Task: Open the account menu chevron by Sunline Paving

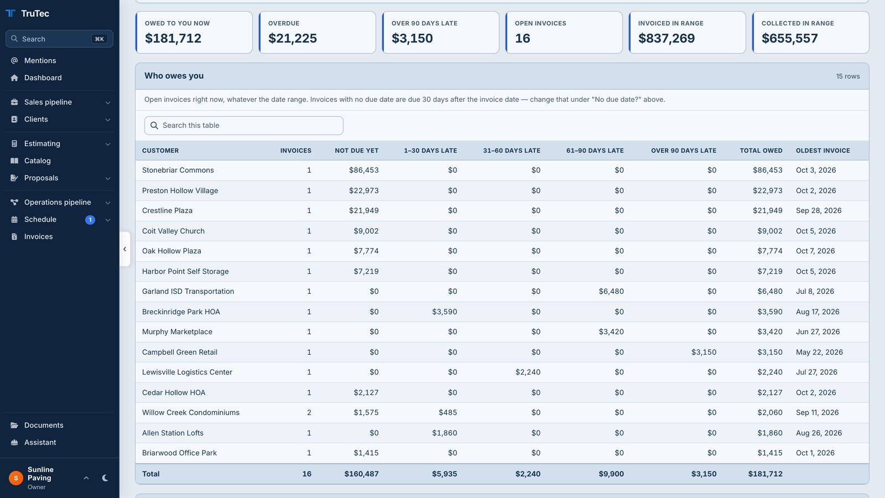Action: point(86,478)
